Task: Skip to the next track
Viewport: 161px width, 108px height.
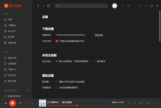Action: pyautogui.click(x=20, y=103)
